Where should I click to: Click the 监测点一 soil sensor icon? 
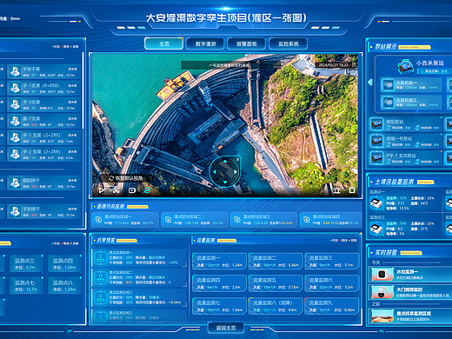(376, 203)
